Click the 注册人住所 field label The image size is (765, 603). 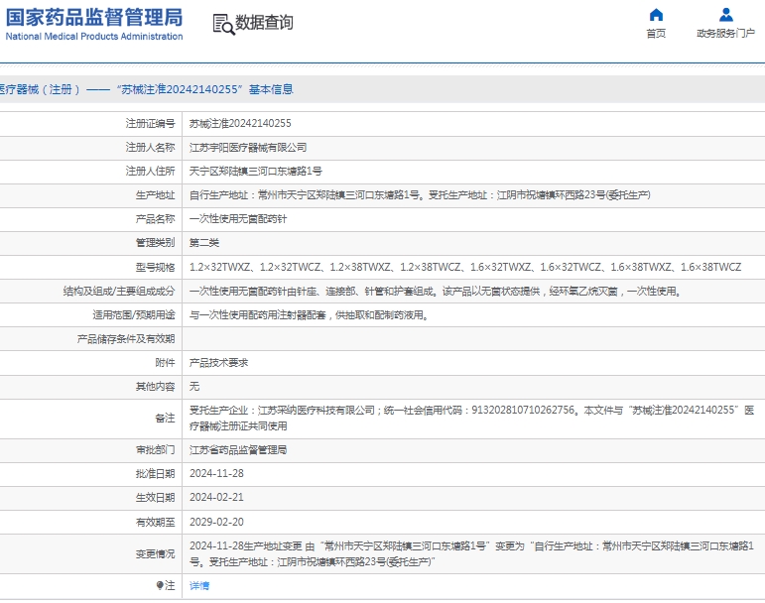[x=150, y=172]
